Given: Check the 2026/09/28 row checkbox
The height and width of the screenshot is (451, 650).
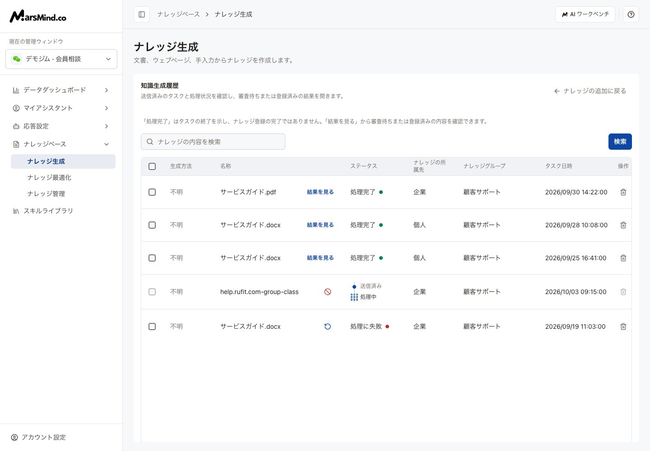Looking at the screenshot, I should click(152, 225).
